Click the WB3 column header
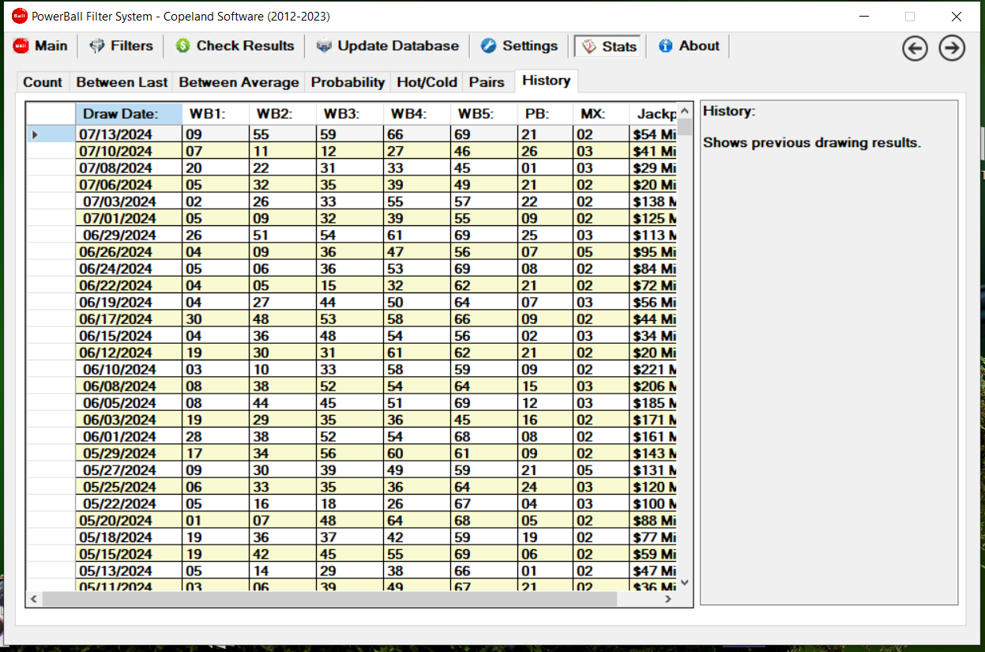The image size is (985, 652). coord(350,114)
